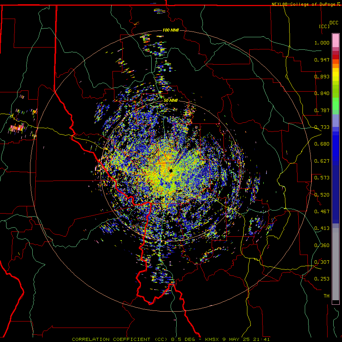The image size is (342, 342).
Task: Click the pink segment of the color bar
Action: [x=336, y=40]
